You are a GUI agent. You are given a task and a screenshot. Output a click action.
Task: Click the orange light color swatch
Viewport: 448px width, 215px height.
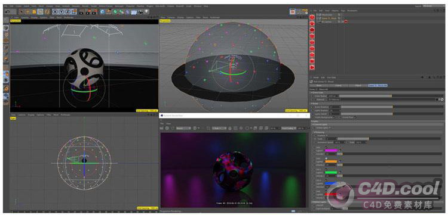point(331,161)
